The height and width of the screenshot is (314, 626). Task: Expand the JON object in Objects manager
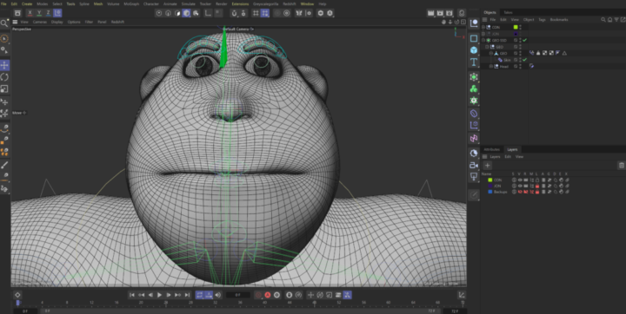tap(483, 34)
